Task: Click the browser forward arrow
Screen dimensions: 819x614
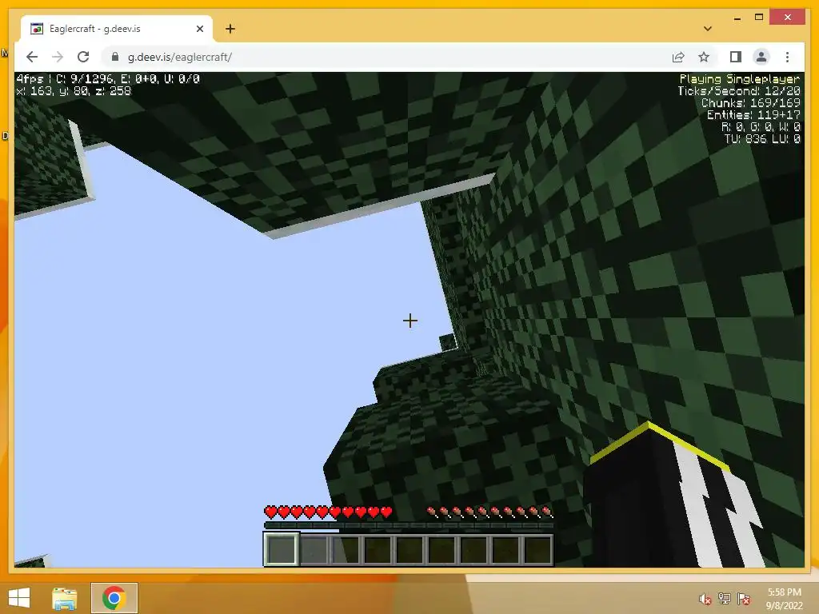Action: [x=58, y=57]
